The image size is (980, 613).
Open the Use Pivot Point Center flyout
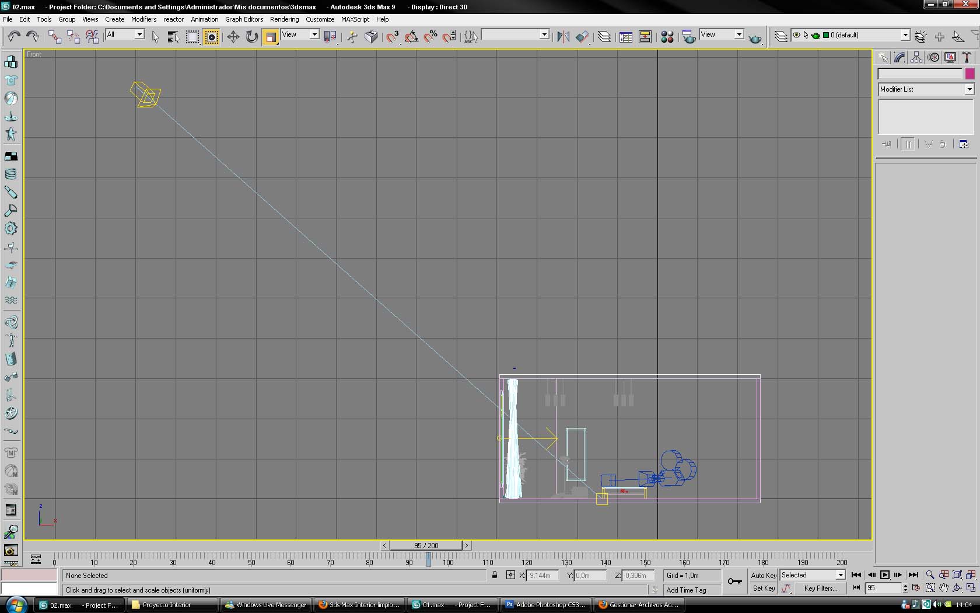pyautogui.click(x=330, y=37)
